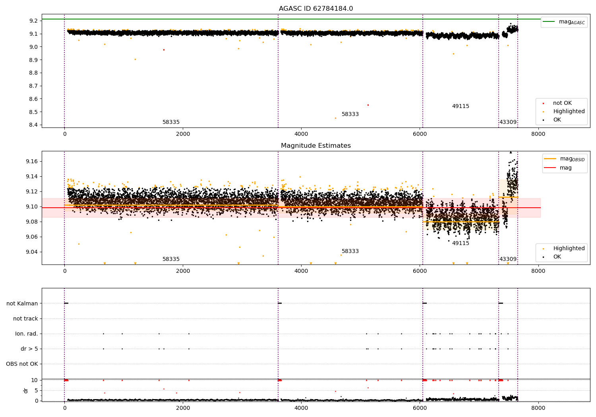This screenshot has width=596, height=417.
Task: Click the 'Magnitude Estimates' panel title
Action: 316,145
